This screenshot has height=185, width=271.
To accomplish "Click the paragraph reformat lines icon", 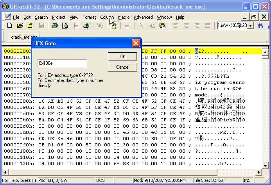I will 127,25.
